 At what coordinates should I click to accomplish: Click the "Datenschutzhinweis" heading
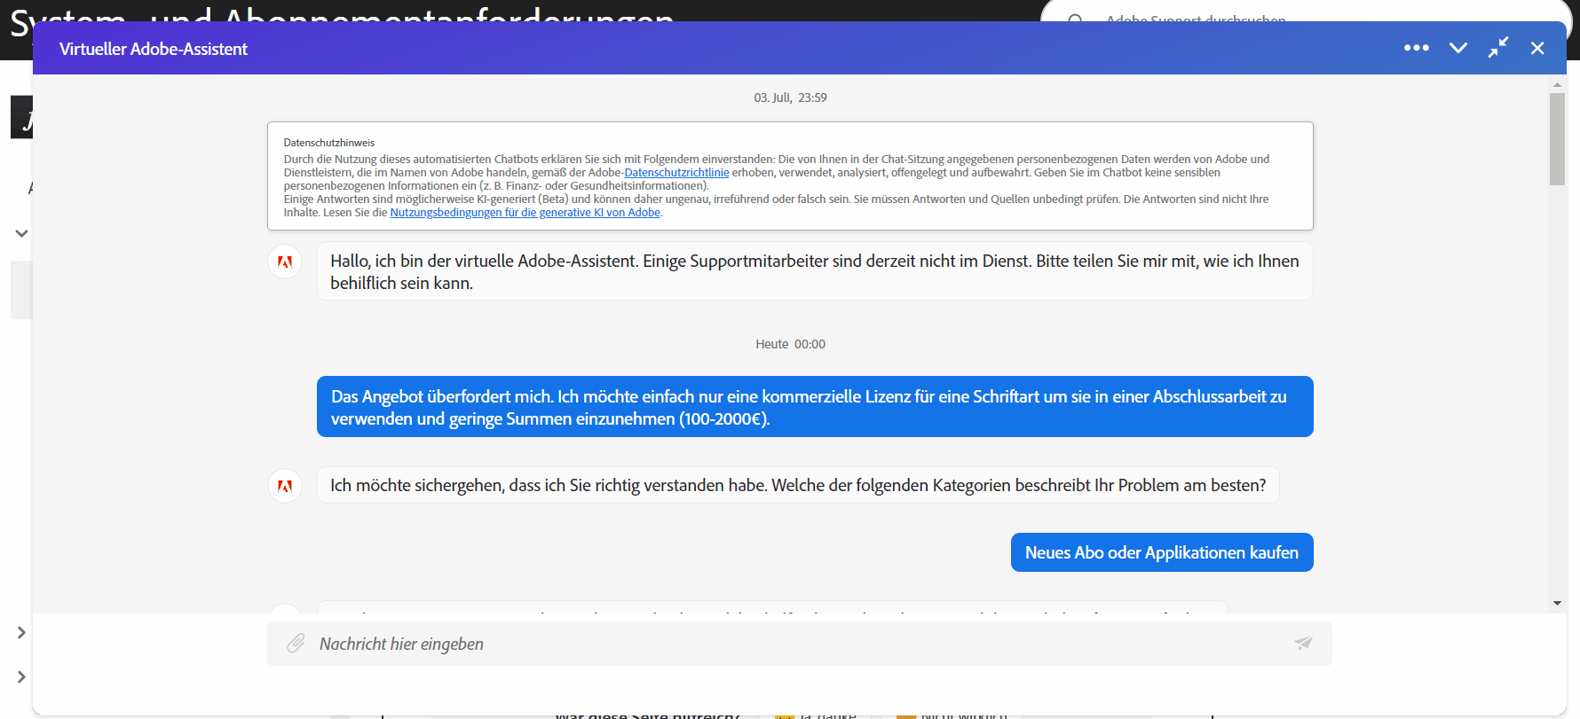[x=328, y=143]
